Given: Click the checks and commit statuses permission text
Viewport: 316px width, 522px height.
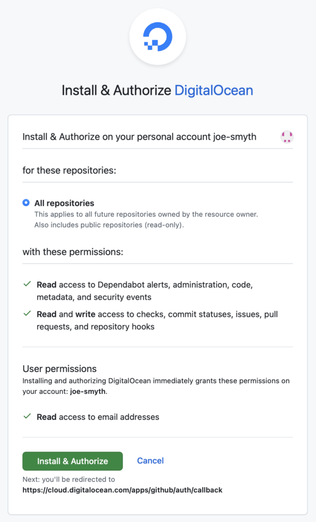Looking at the screenshot, I should pos(157,321).
